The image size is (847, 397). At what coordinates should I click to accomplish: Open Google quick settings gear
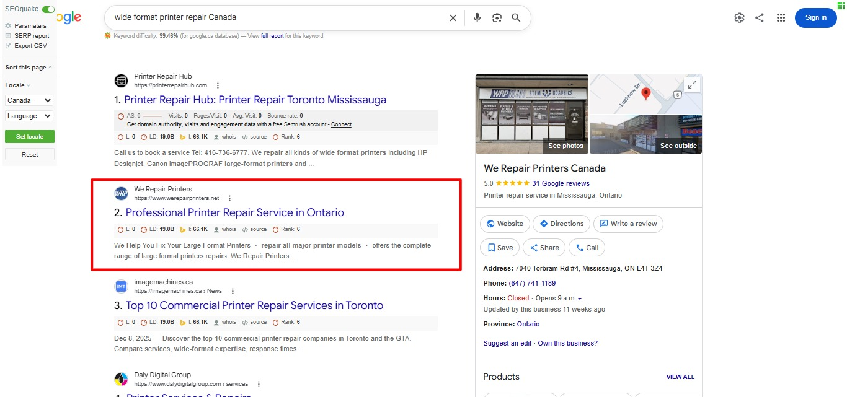click(739, 18)
